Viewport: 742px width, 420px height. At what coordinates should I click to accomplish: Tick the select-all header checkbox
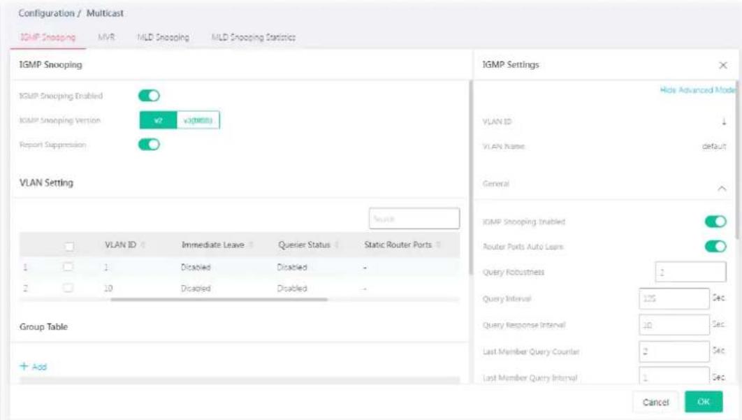[69, 246]
